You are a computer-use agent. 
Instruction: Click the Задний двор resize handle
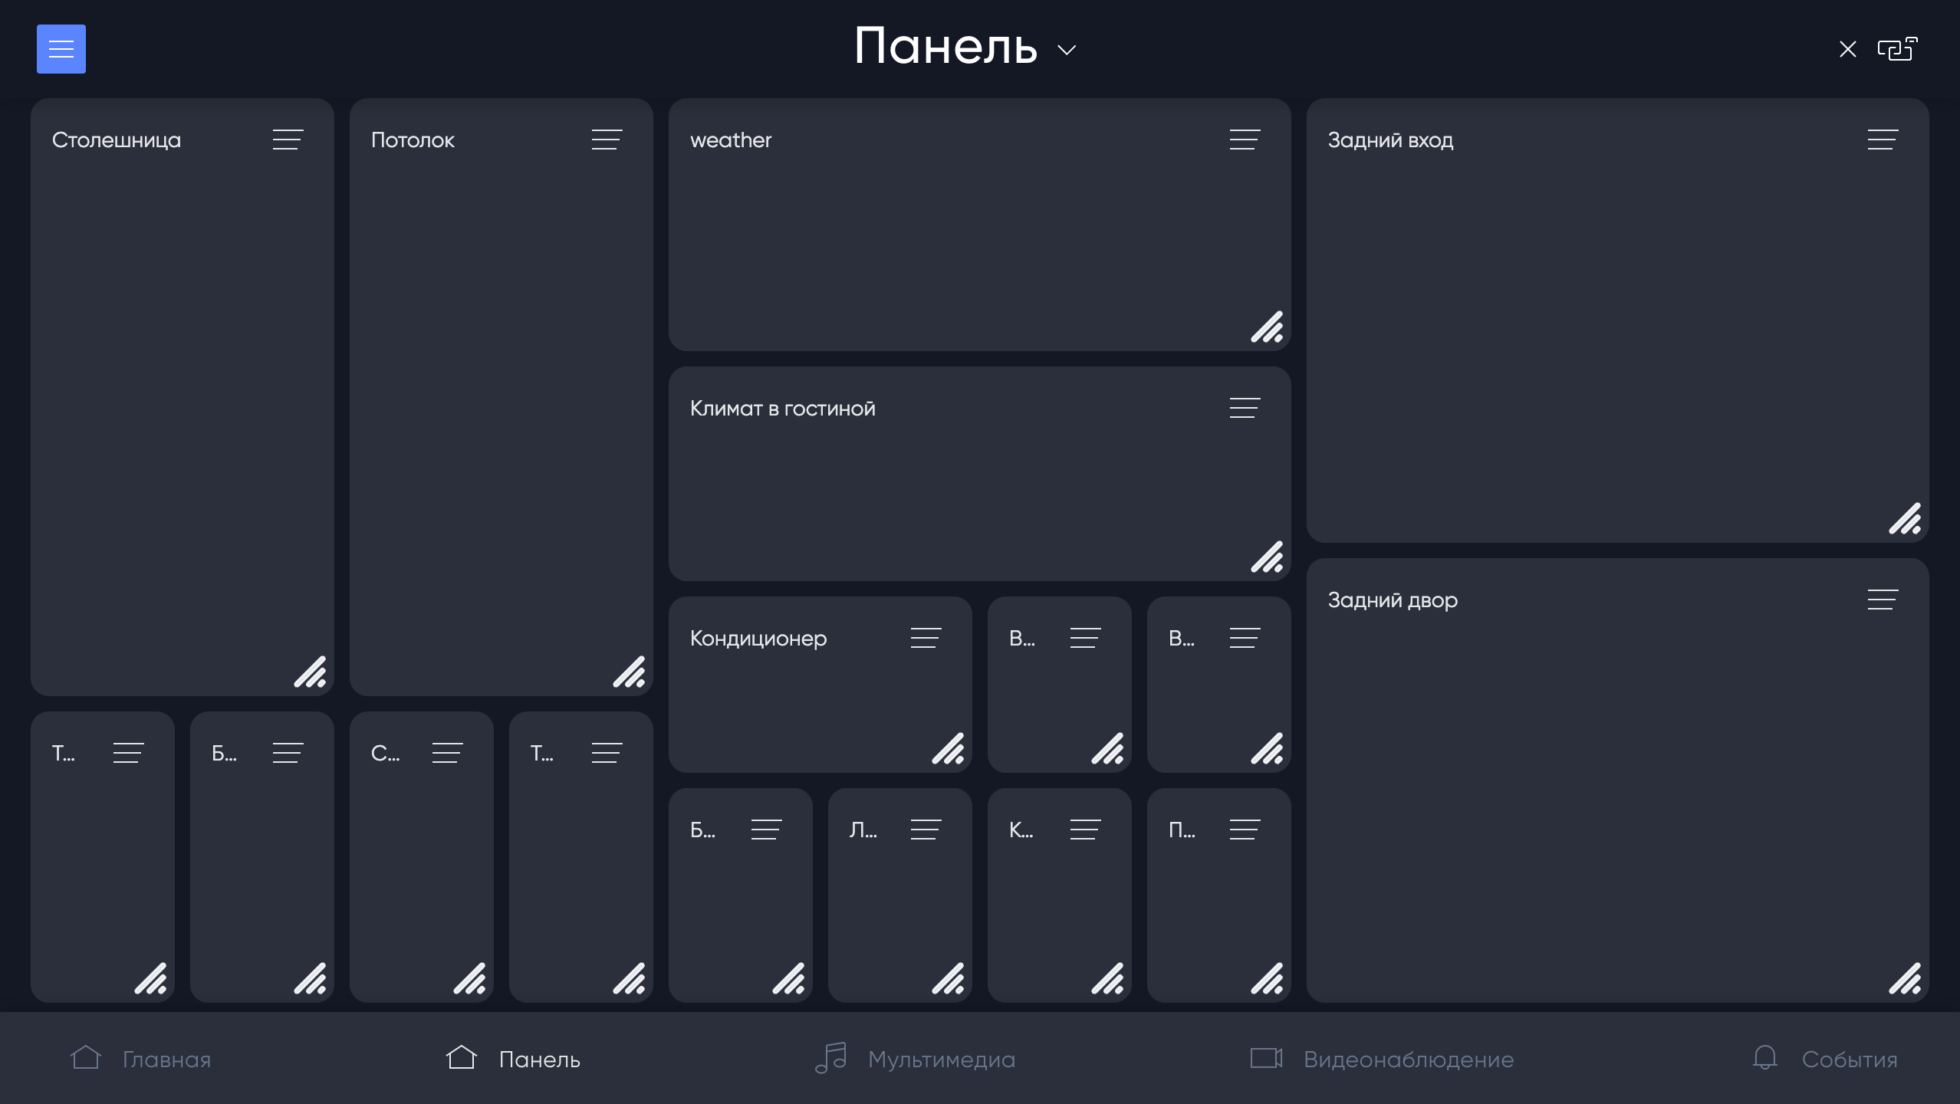pyautogui.click(x=1906, y=978)
